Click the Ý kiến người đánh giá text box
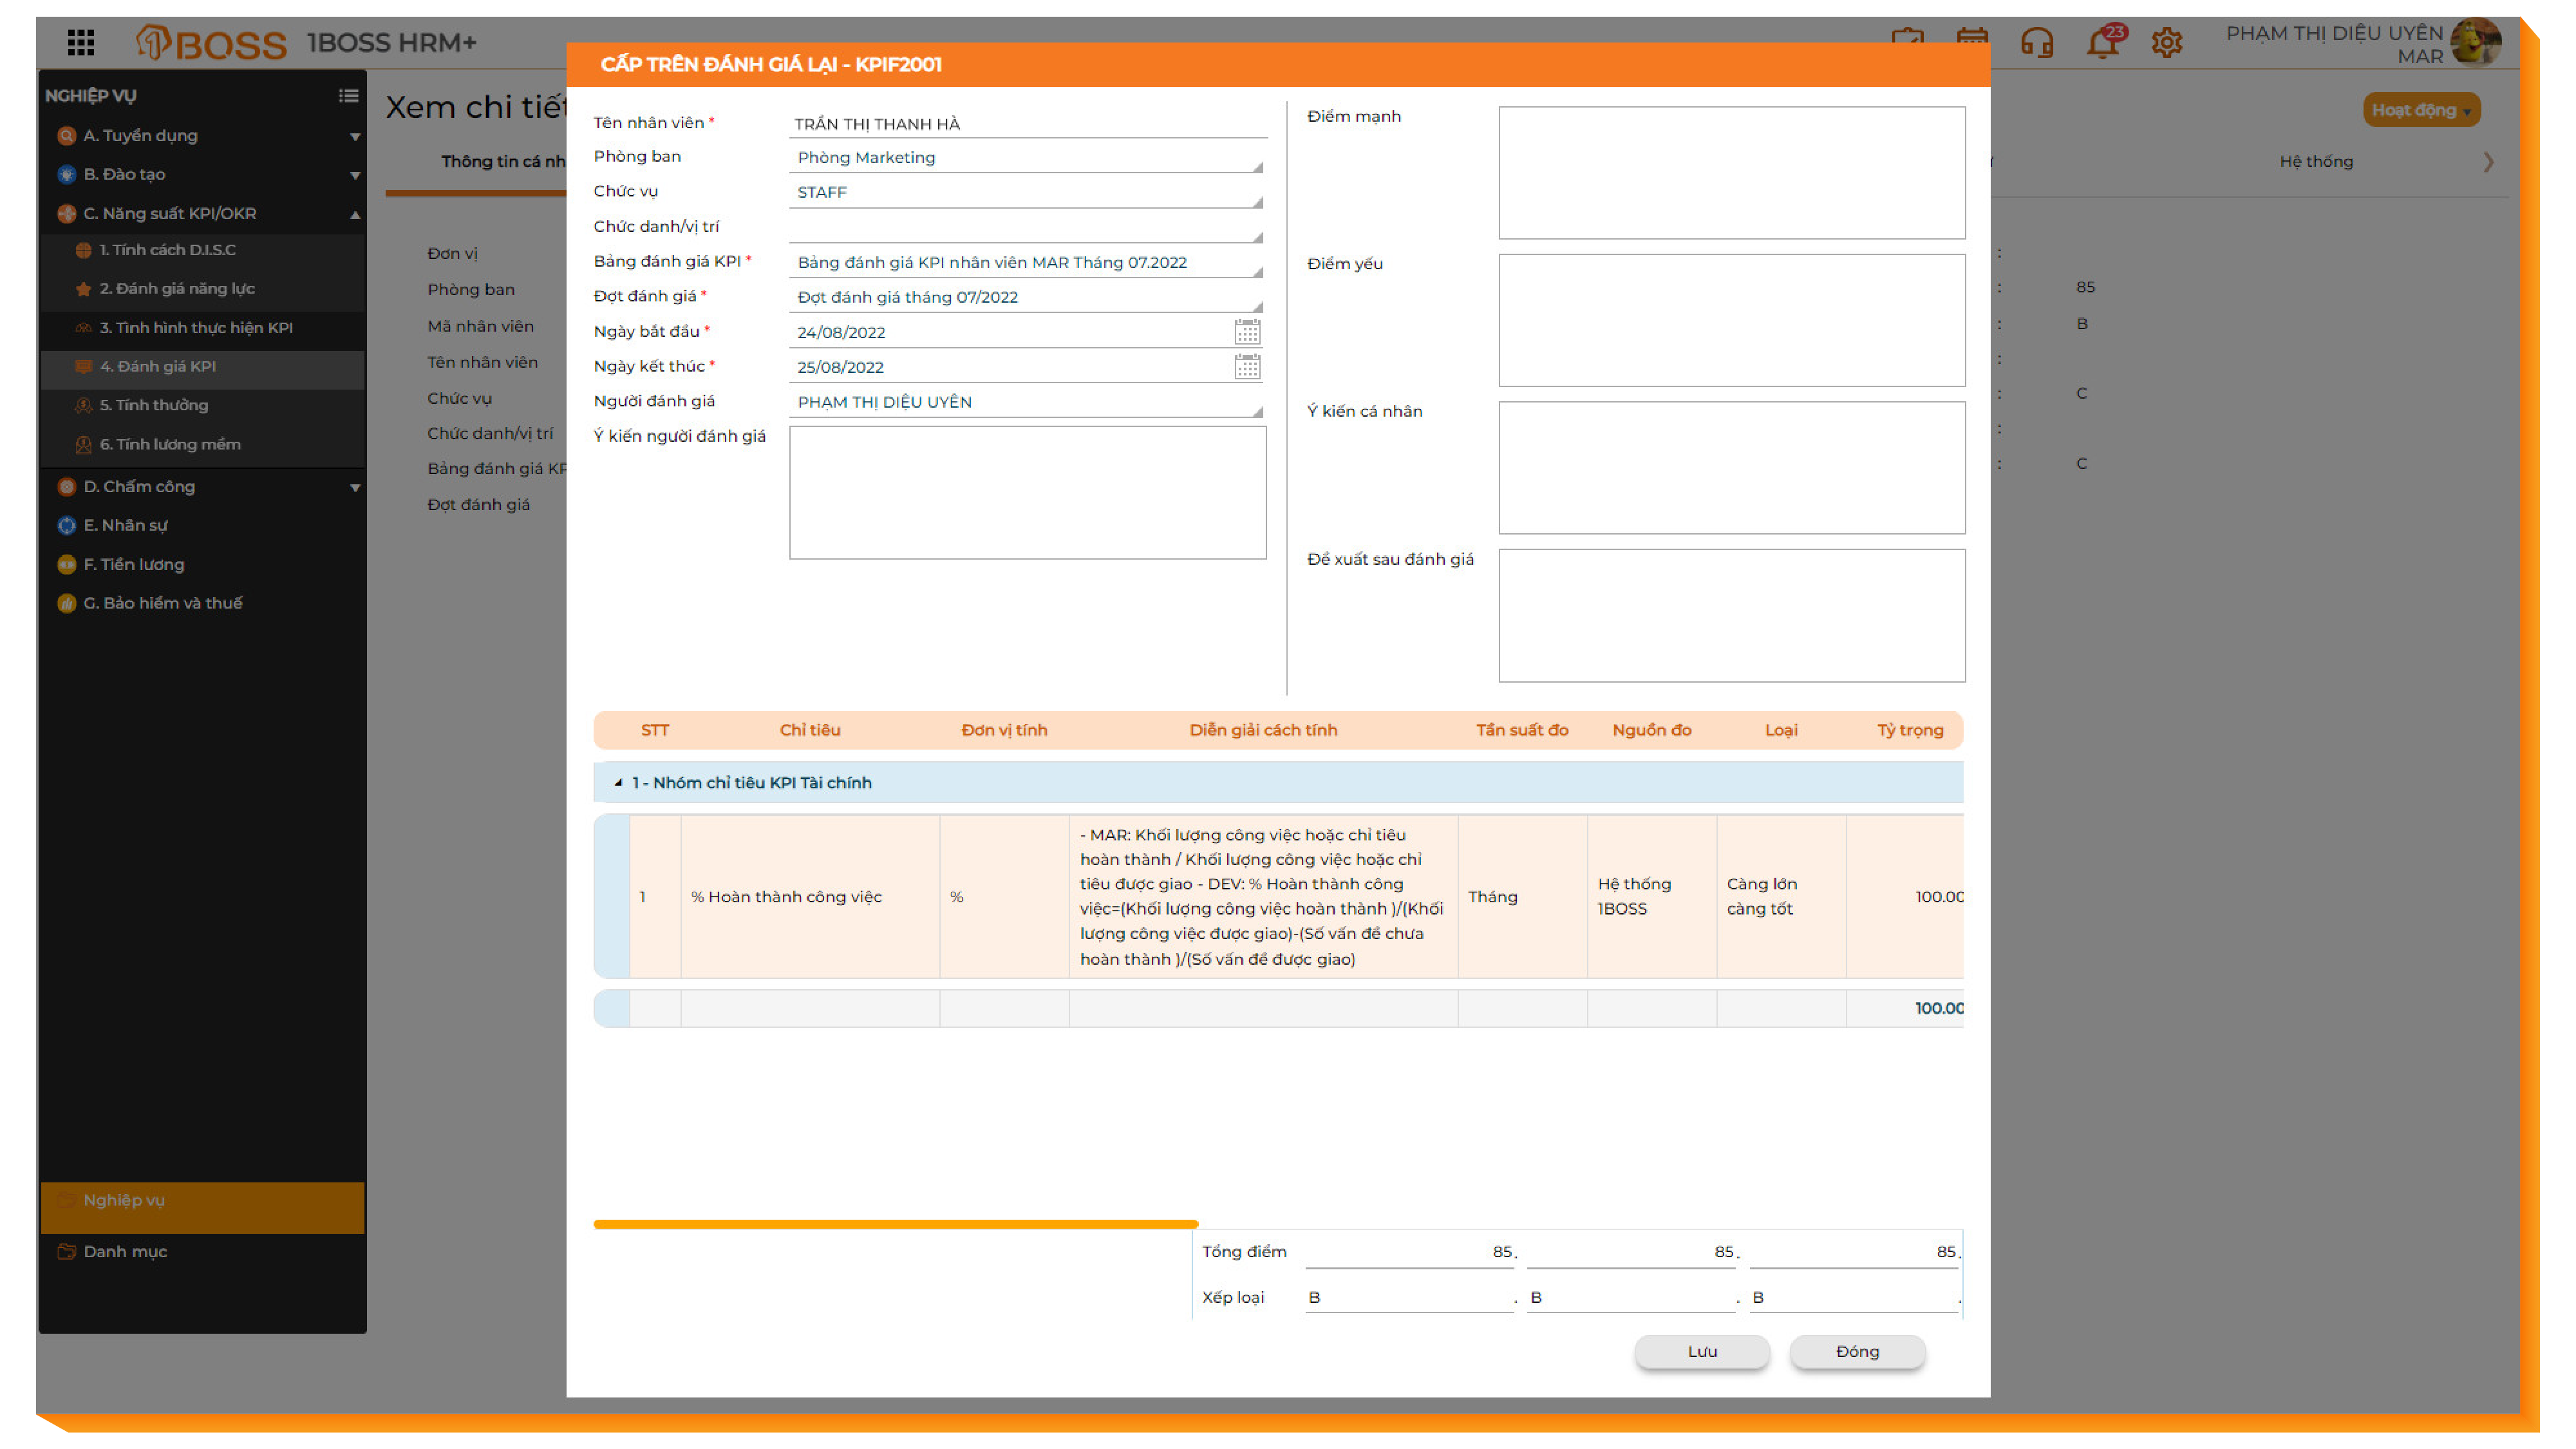 pos(1027,493)
